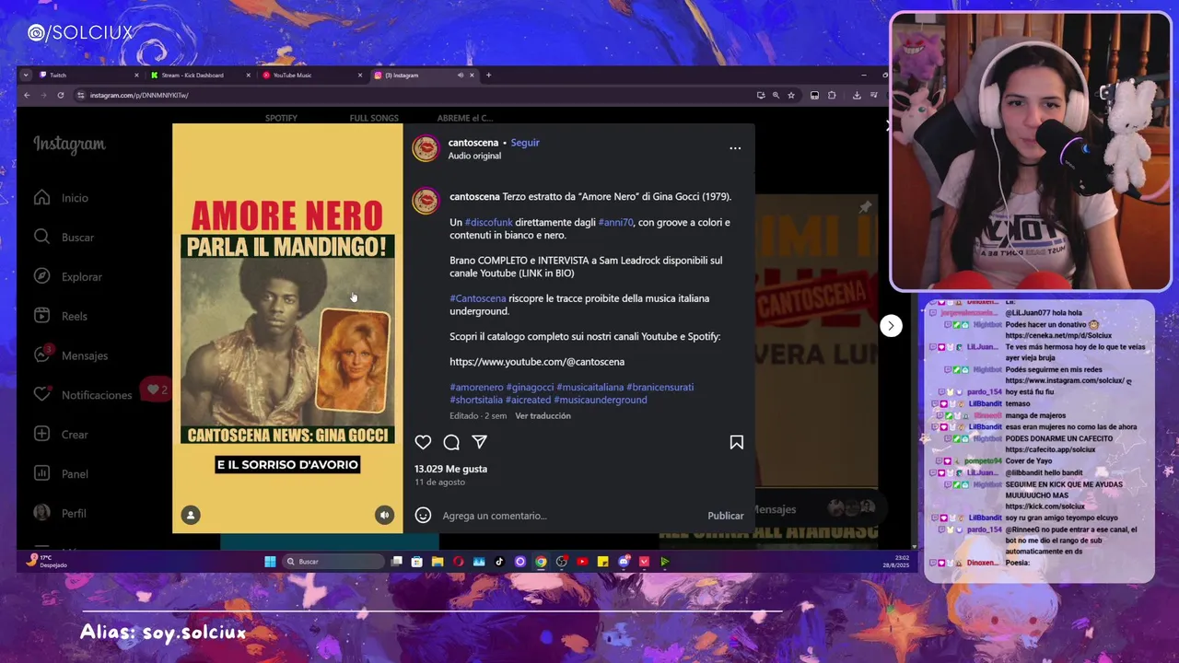Click the SPOTIFY highlight label
Viewport: 1179px width, 663px height.
click(x=281, y=118)
